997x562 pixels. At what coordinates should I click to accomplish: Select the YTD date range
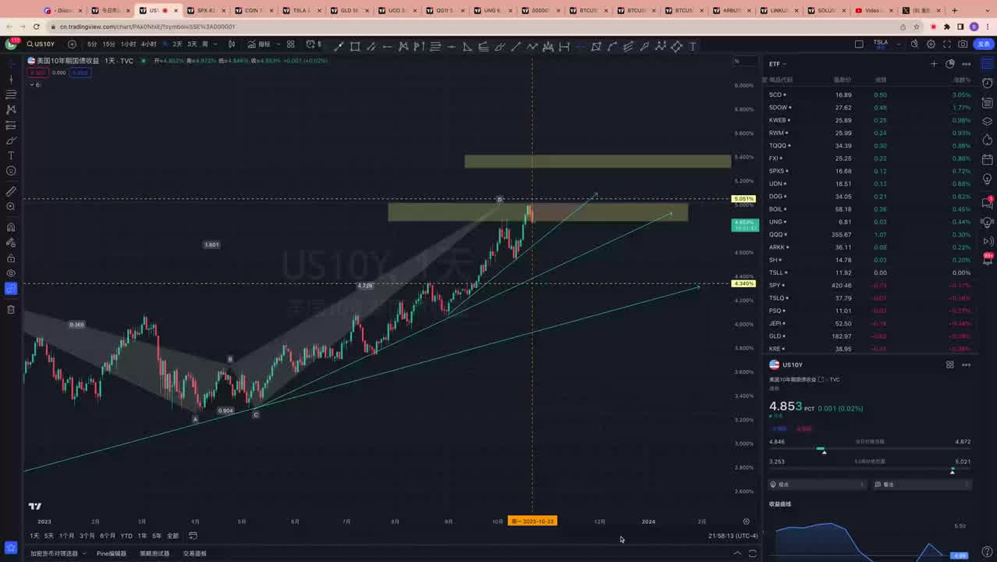126,536
